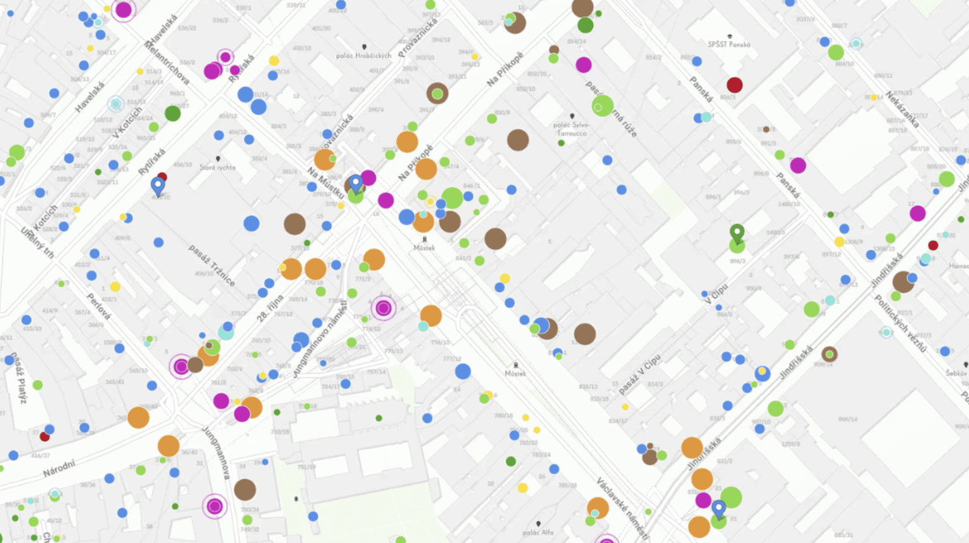Select the magenta circle in the top-left corner
The width and height of the screenshot is (969, 543).
click(x=124, y=11)
